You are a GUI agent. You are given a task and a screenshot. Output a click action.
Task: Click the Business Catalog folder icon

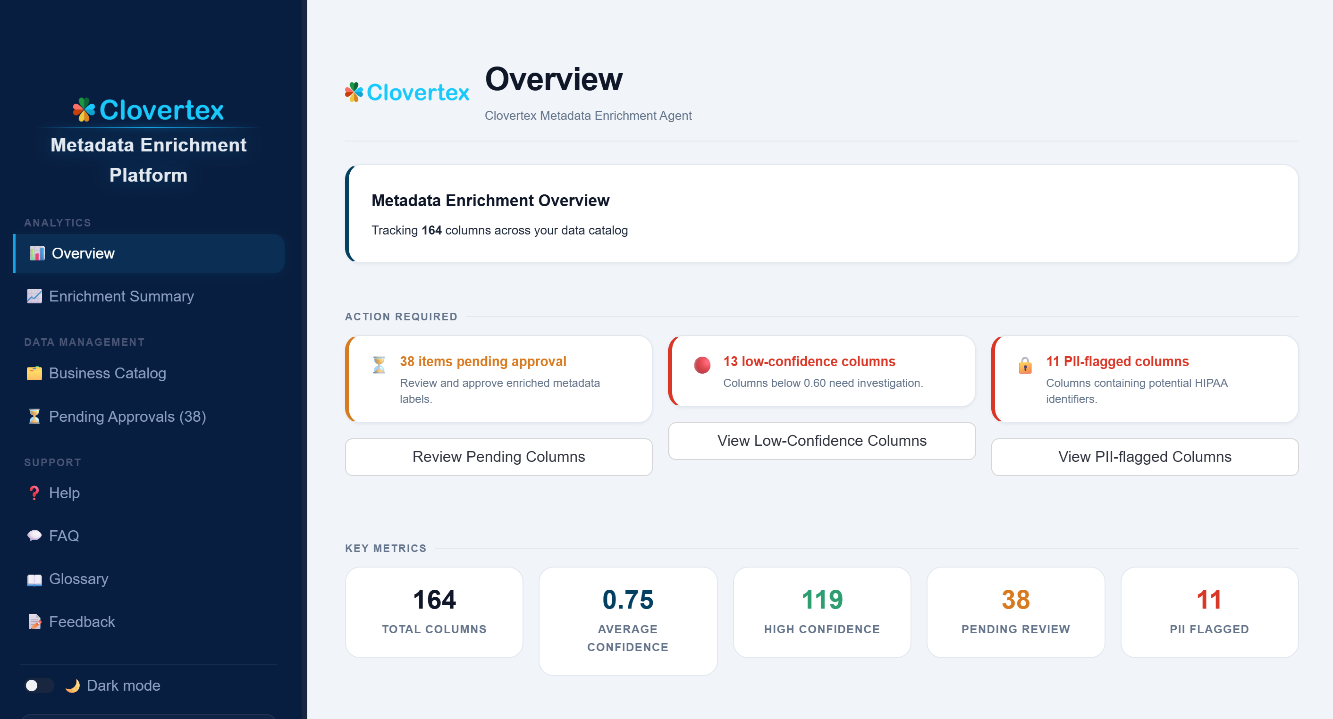coord(34,373)
